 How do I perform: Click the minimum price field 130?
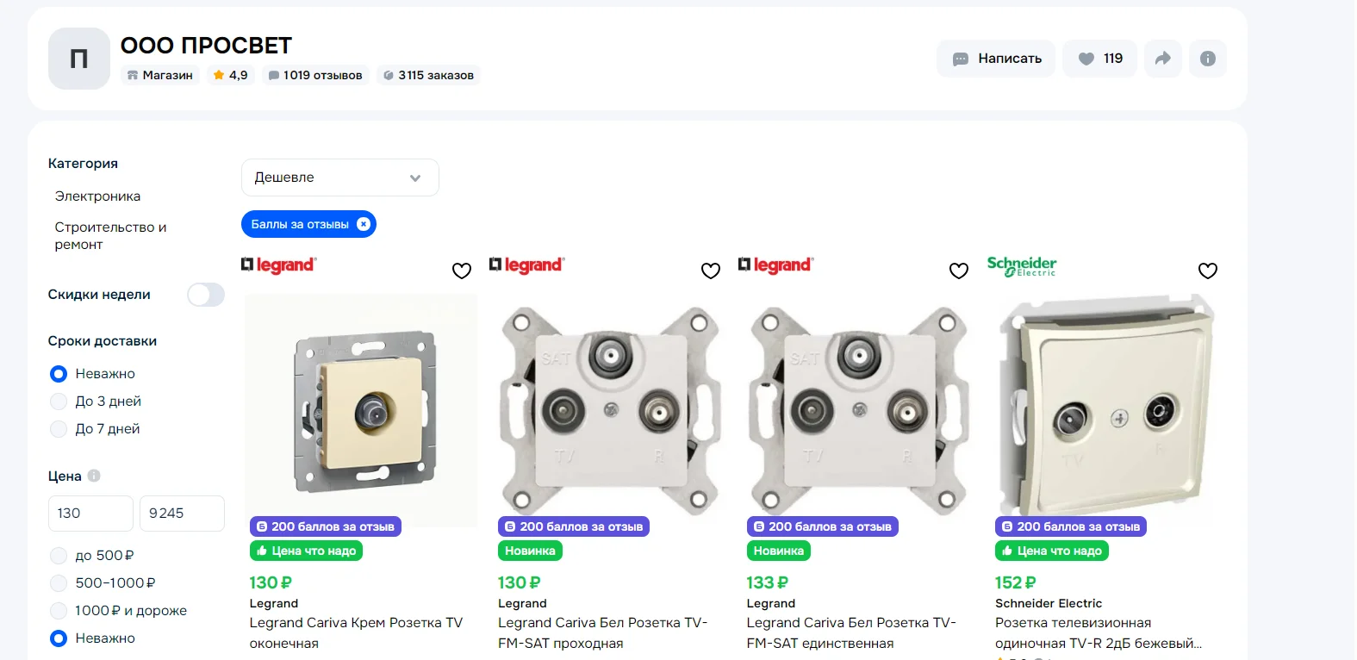pyautogui.click(x=90, y=514)
